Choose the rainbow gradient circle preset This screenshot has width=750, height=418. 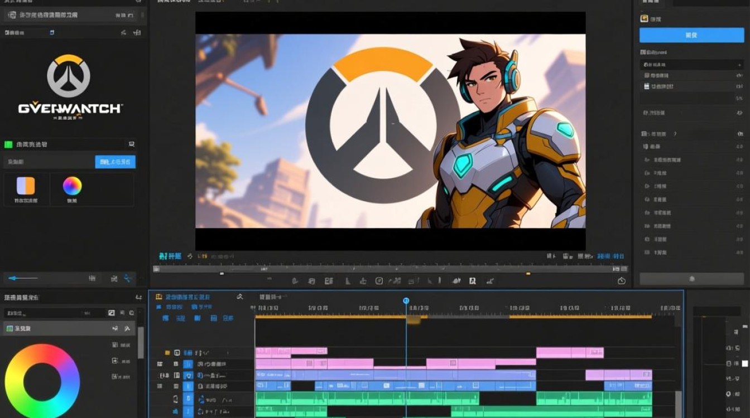coord(73,186)
